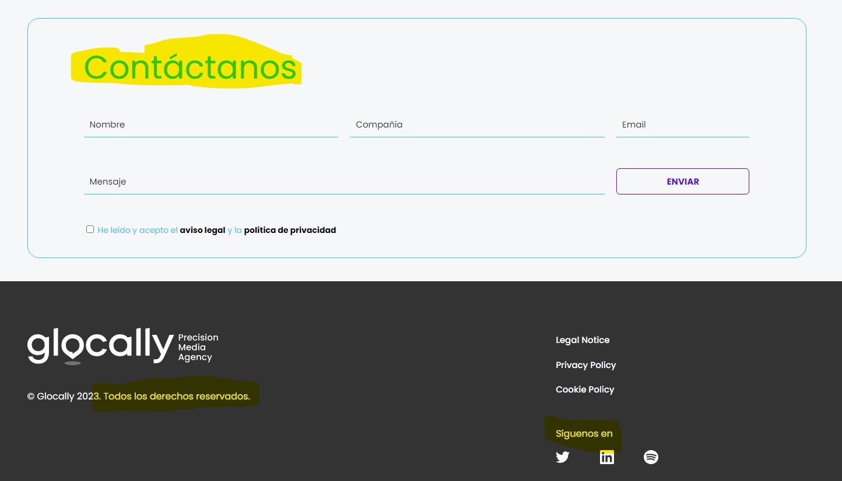Viewport: 842px width, 481px height.
Task: Open the 'política de privacidad' link
Action: point(290,230)
